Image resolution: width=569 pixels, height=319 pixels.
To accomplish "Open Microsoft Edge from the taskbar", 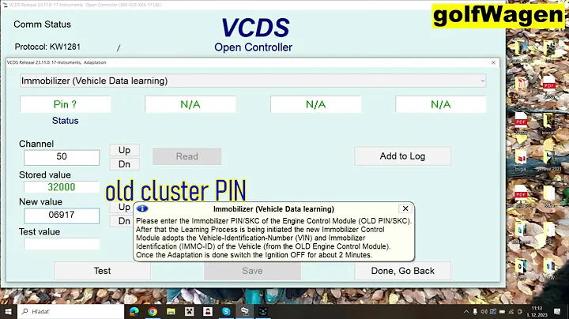I will pos(134,311).
